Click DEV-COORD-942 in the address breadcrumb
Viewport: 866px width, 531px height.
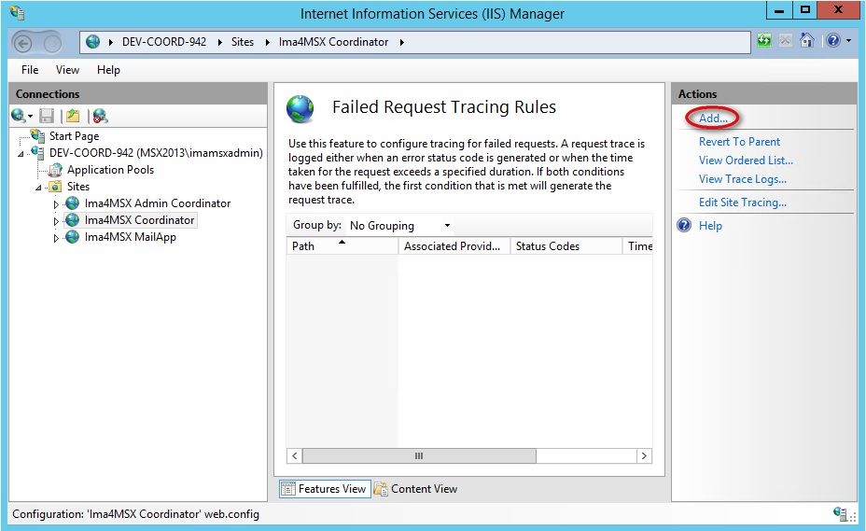[x=164, y=42]
